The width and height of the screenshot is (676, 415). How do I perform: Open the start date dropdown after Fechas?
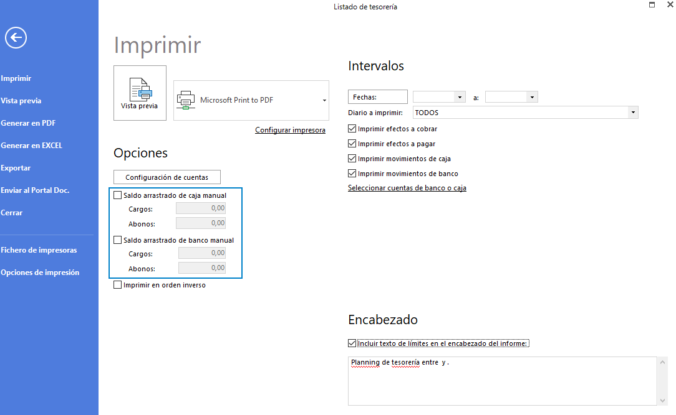[x=460, y=97]
